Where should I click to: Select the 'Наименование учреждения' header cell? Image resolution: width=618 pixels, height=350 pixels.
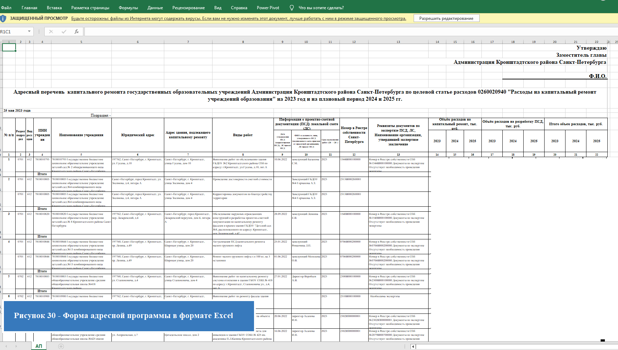pyautogui.click(x=81, y=135)
